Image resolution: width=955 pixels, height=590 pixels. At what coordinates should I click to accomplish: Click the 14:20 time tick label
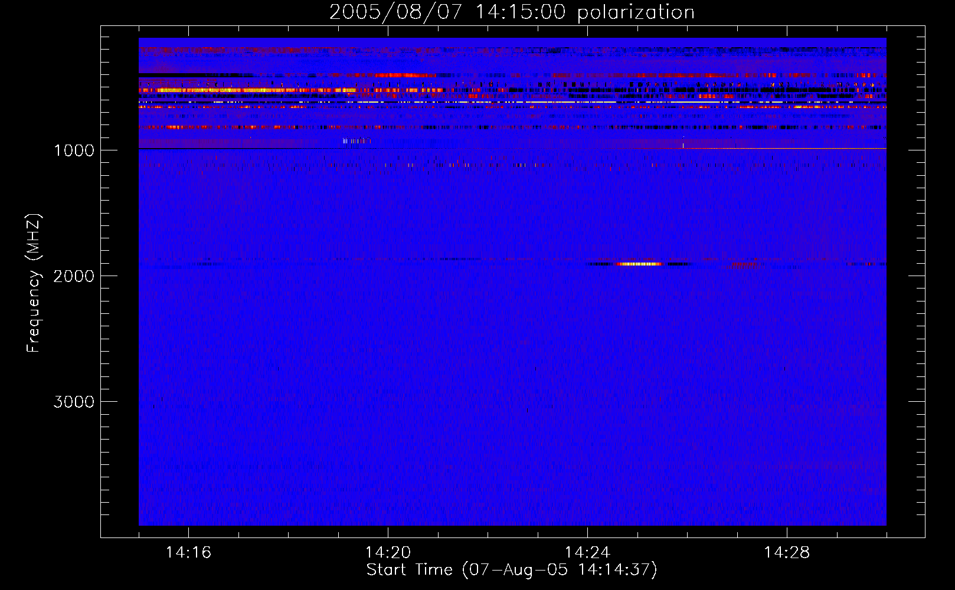388,552
